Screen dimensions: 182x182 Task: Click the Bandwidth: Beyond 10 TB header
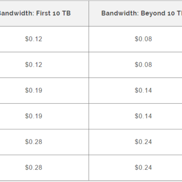(x=135, y=13)
